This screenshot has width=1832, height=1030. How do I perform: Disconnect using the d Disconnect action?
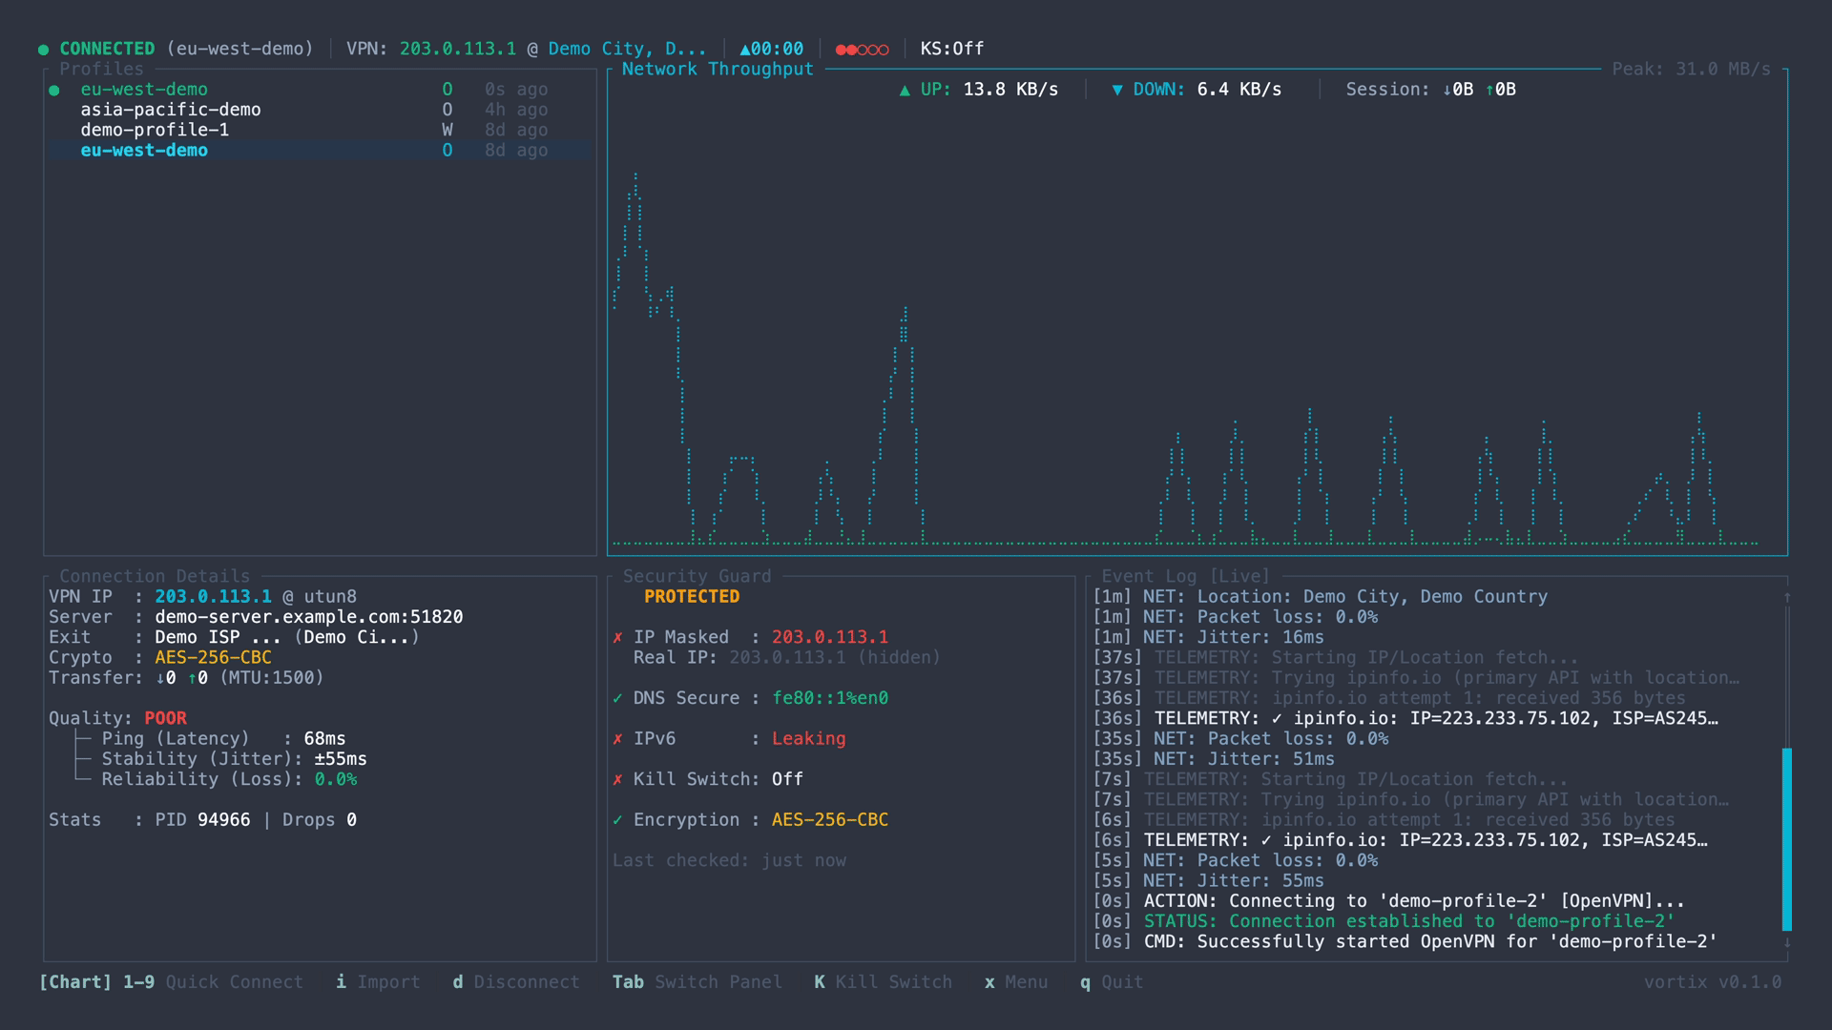click(x=515, y=981)
